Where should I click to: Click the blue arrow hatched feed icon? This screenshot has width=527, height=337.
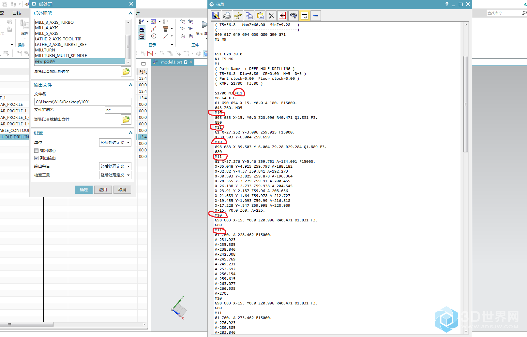(142, 29)
